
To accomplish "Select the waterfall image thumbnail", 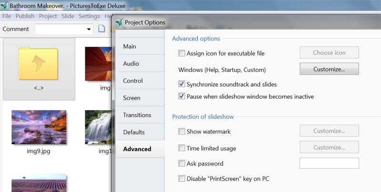I will (99, 127).
